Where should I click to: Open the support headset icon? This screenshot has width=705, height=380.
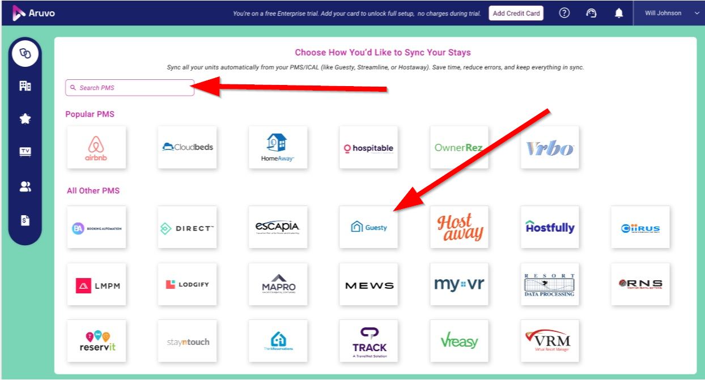[x=591, y=13]
